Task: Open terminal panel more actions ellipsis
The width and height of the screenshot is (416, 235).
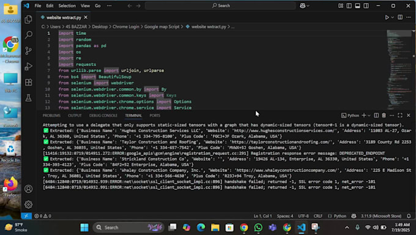Action: click(392, 115)
